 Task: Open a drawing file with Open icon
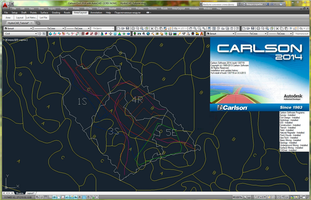(x=123, y=28)
